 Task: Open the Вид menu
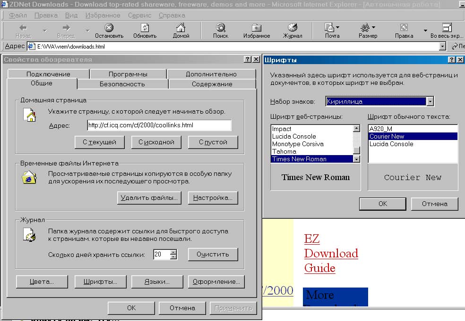pos(71,15)
